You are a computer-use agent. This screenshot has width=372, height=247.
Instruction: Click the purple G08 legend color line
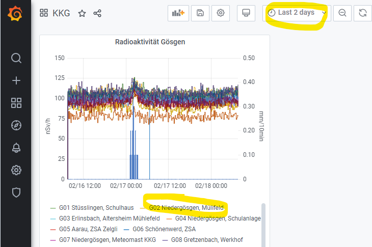point(165,240)
